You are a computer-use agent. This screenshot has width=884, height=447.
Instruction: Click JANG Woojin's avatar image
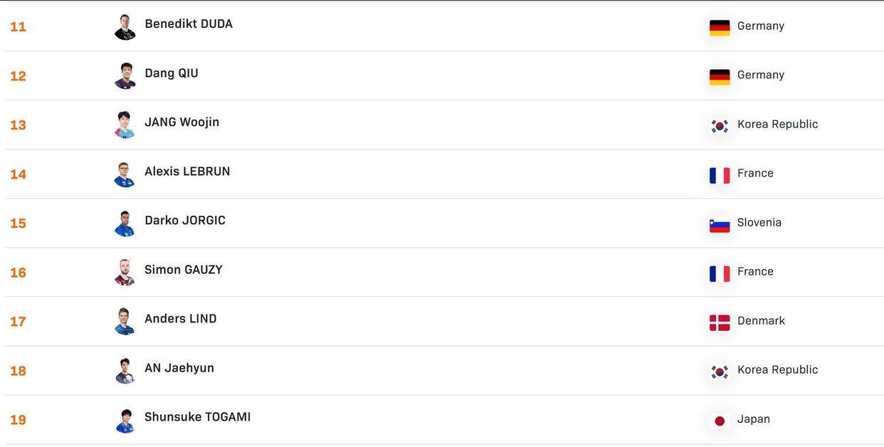pyautogui.click(x=125, y=125)
